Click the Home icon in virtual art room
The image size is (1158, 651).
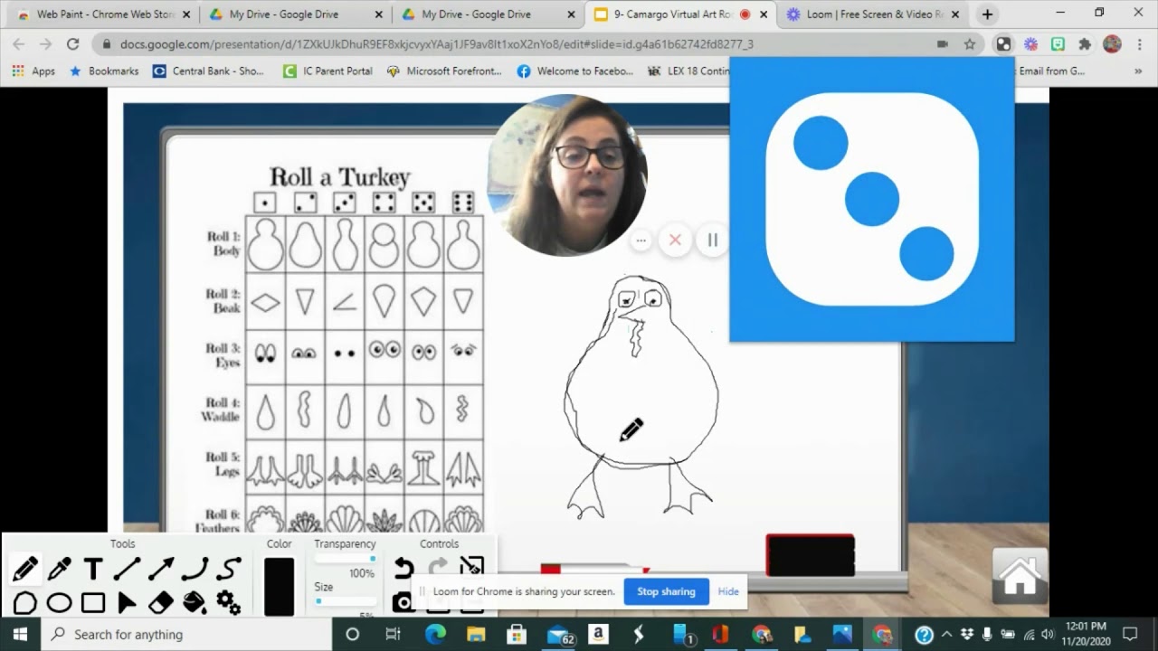tap(1020, 576)
